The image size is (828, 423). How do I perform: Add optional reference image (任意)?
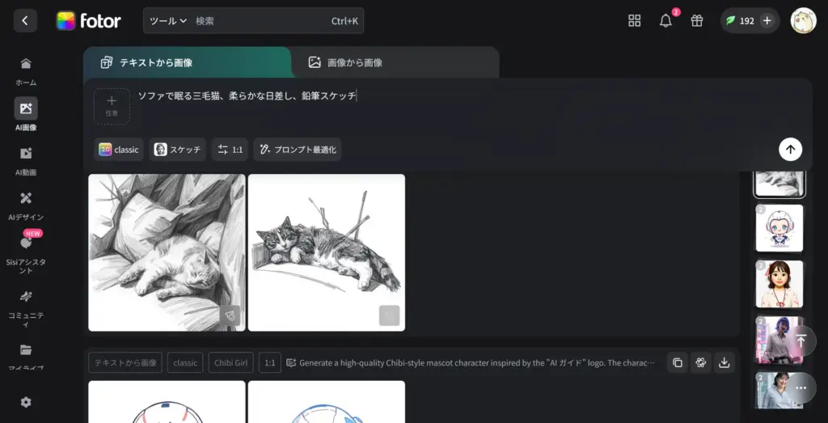pos(112,106)
